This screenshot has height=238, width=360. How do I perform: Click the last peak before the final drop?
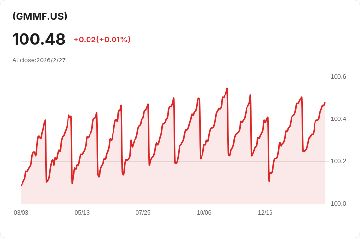point(302,97)
